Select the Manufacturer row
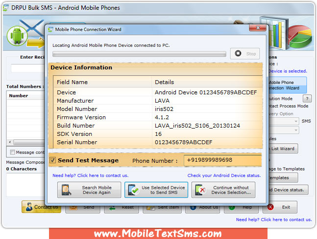This screenshot has width=317, height=239. tap(158, 101)
